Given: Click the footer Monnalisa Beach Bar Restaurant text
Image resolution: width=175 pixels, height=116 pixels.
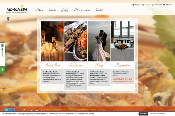Looking at the screenshot, I should point(70,110).
